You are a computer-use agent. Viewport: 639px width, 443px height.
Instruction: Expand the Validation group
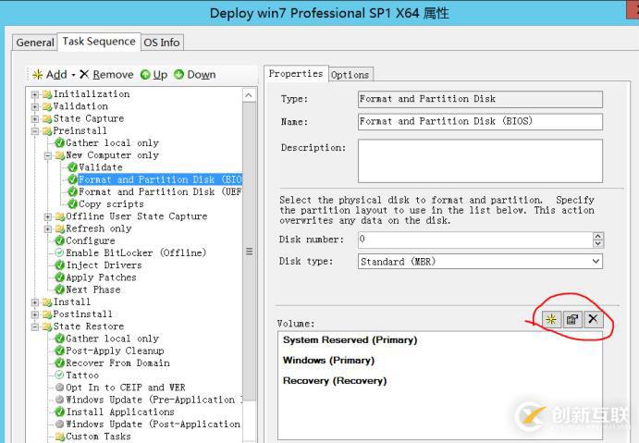(35, 106)
